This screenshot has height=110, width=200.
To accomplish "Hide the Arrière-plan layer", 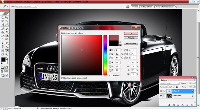I will tap(161, 96).
